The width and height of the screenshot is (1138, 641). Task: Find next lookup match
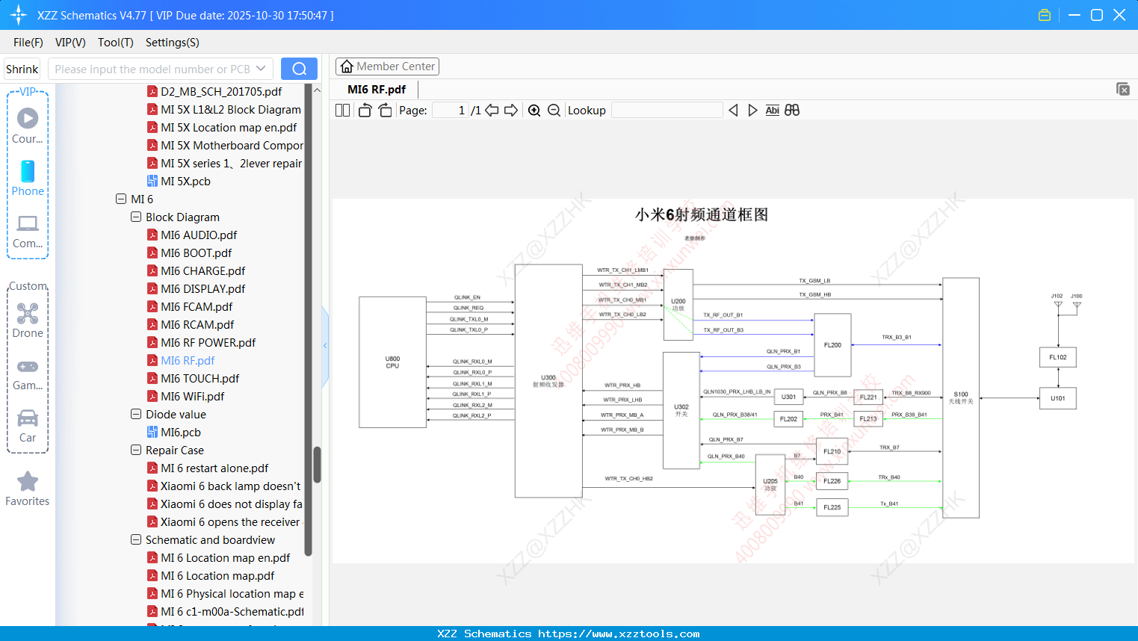coord(752,110)
